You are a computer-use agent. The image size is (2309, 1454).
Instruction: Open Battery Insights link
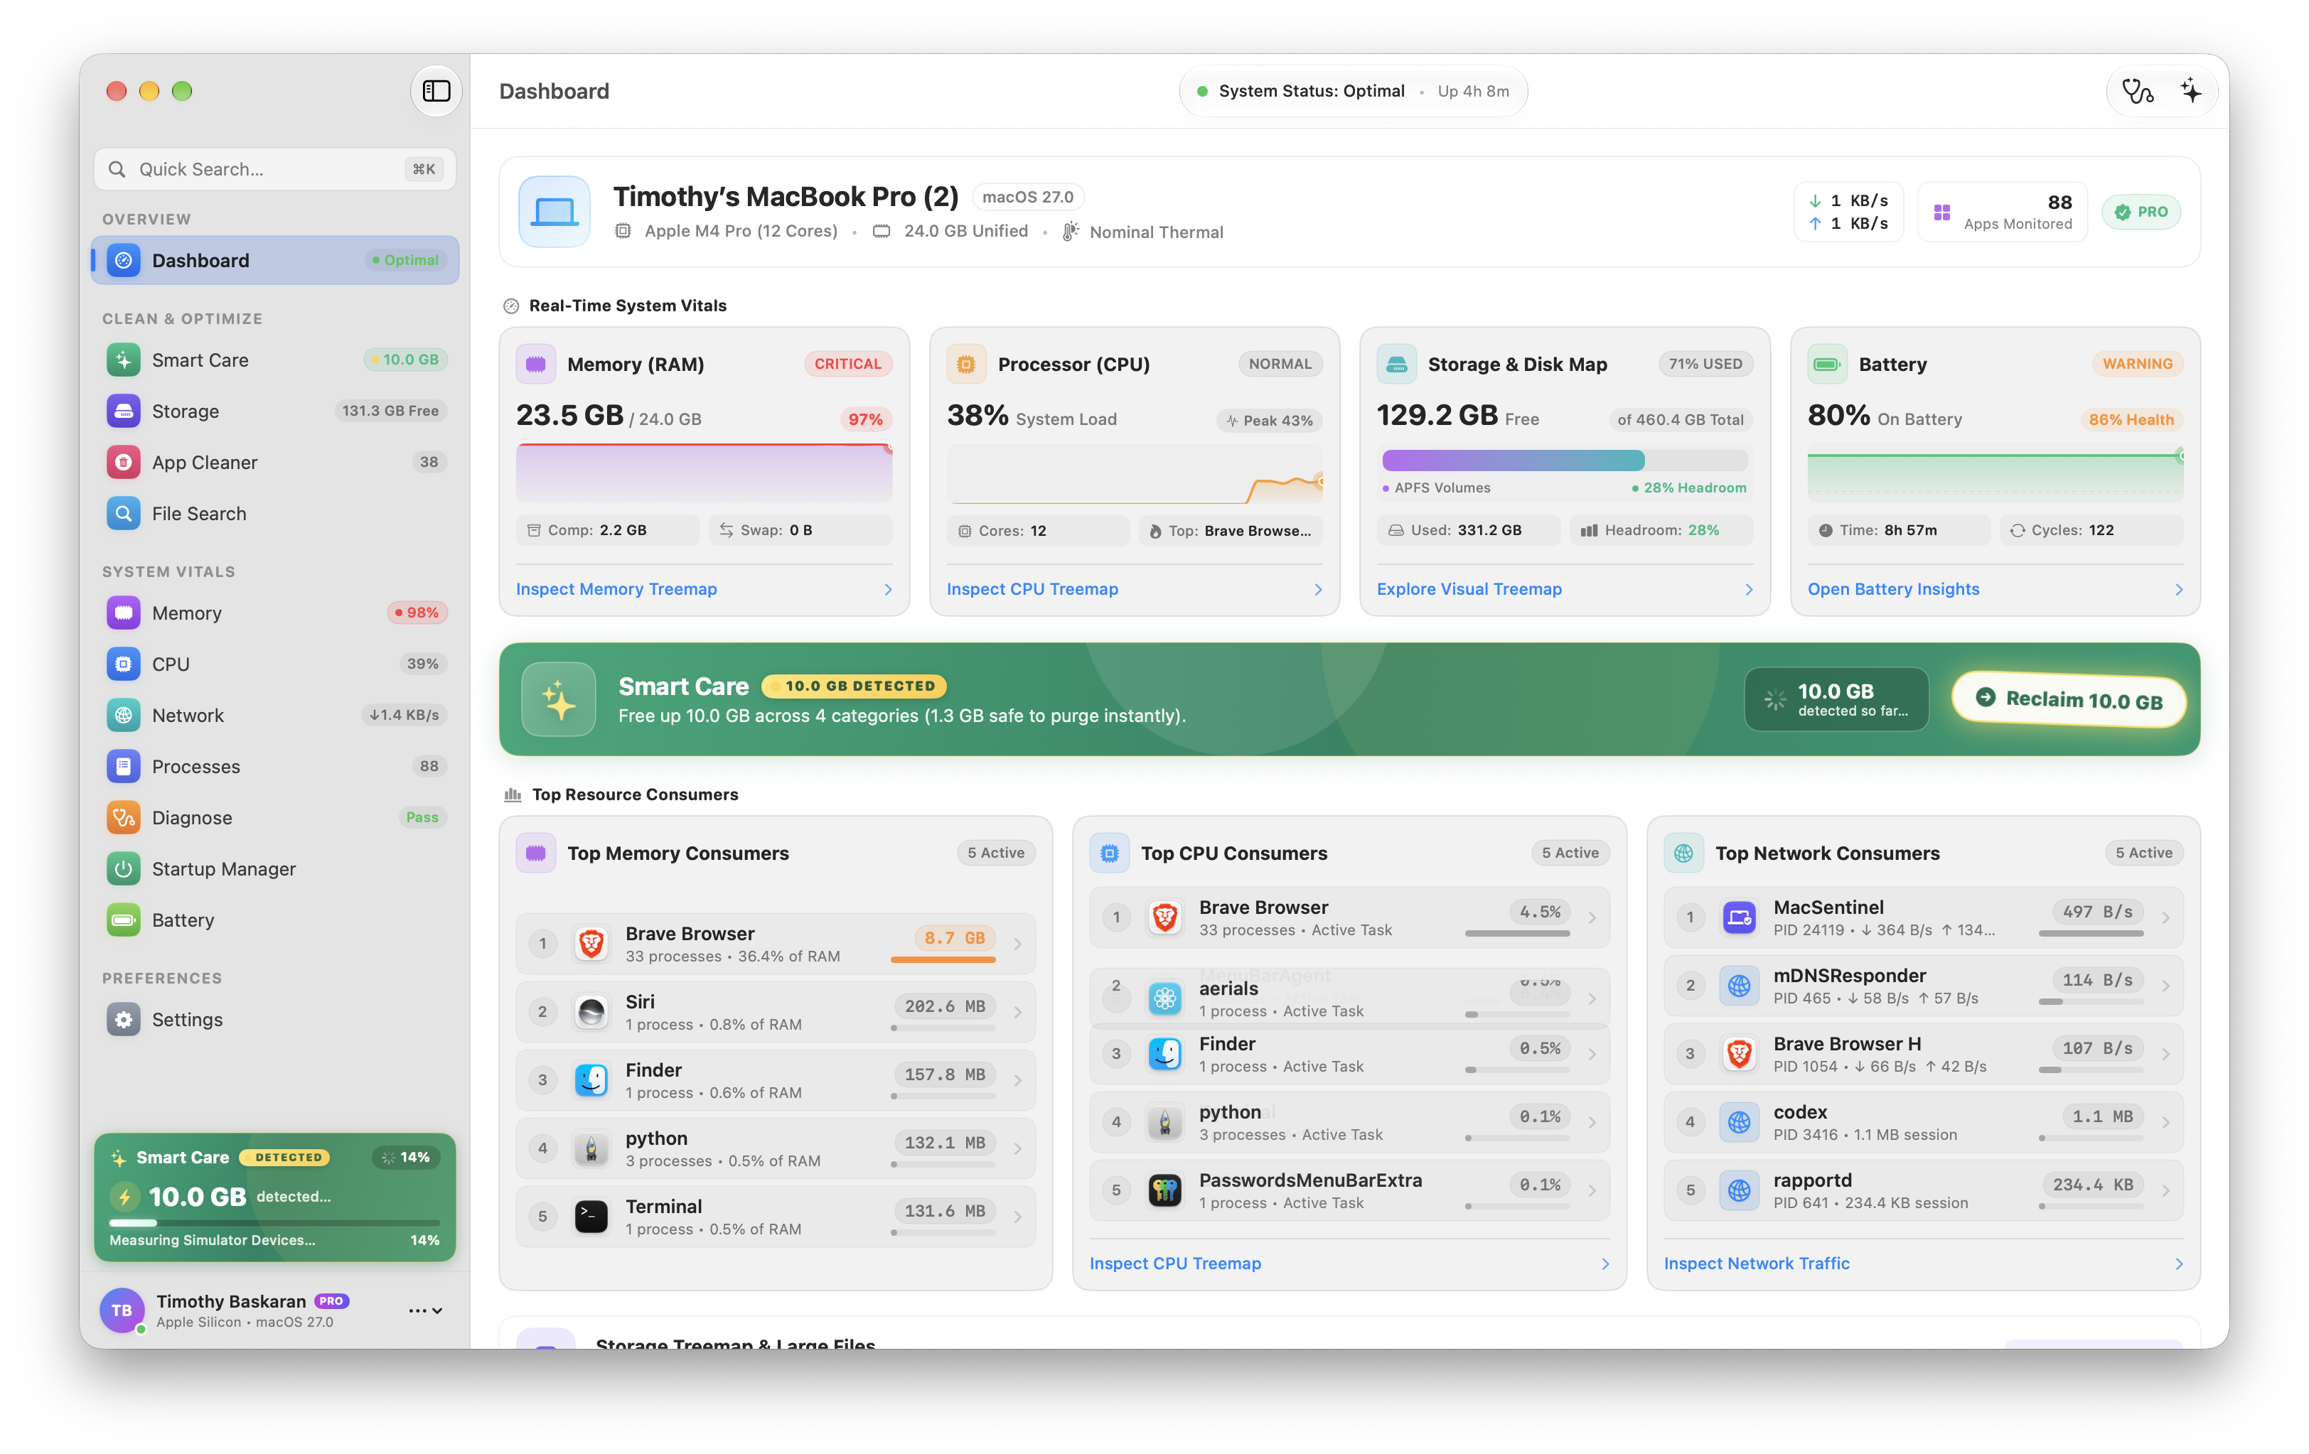point(1893,589)
